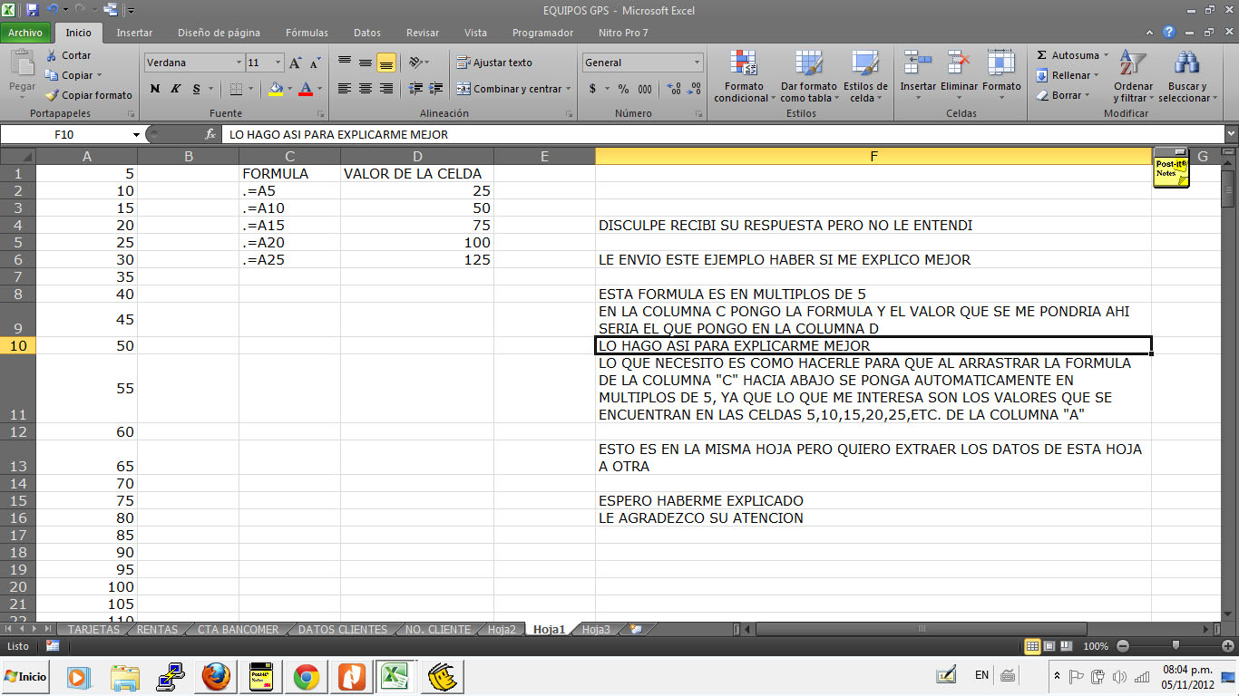This screenshot has height=696, width=1239.
Task: Click the Name Box showing F10
Action: coord(65,134)
